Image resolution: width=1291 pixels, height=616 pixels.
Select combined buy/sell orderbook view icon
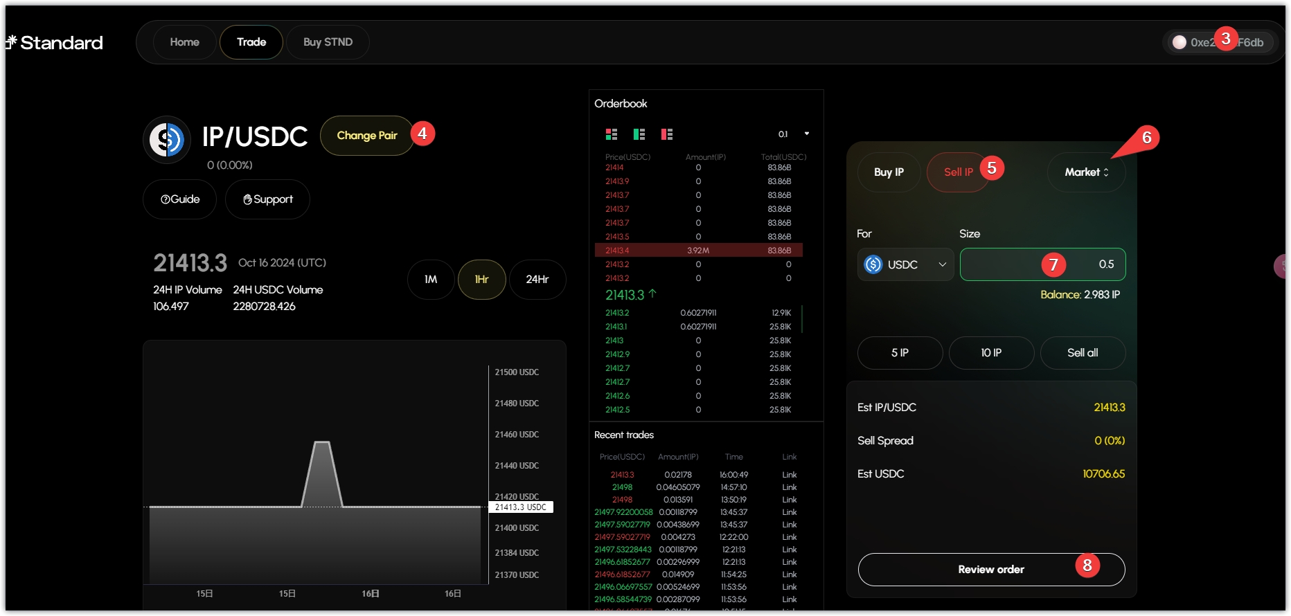click(611, 134)
